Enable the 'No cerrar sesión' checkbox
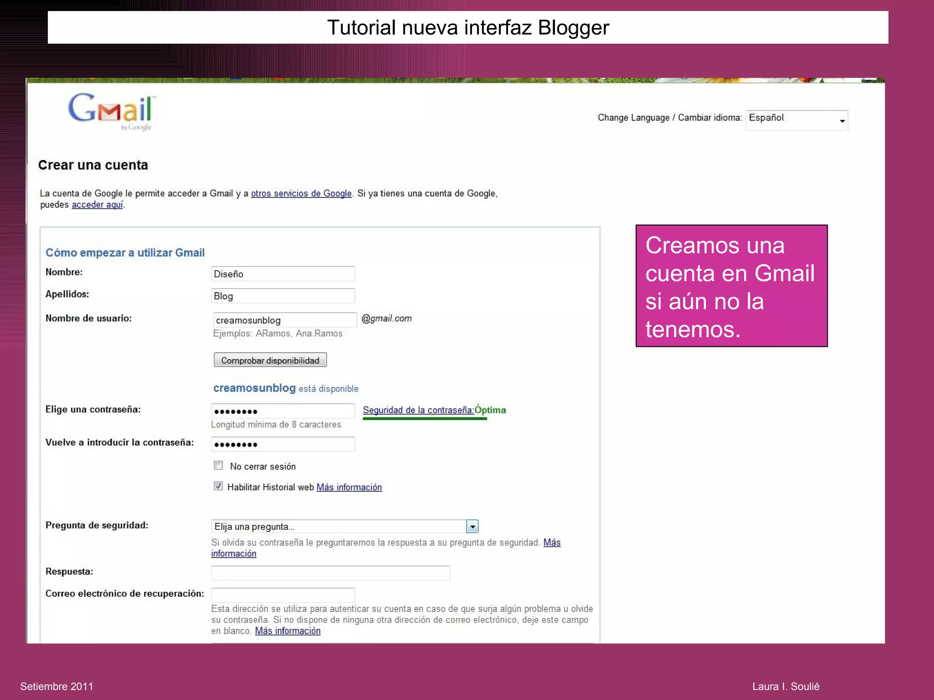The height and width of the screenshot is (700, 934). pos(218,465)
